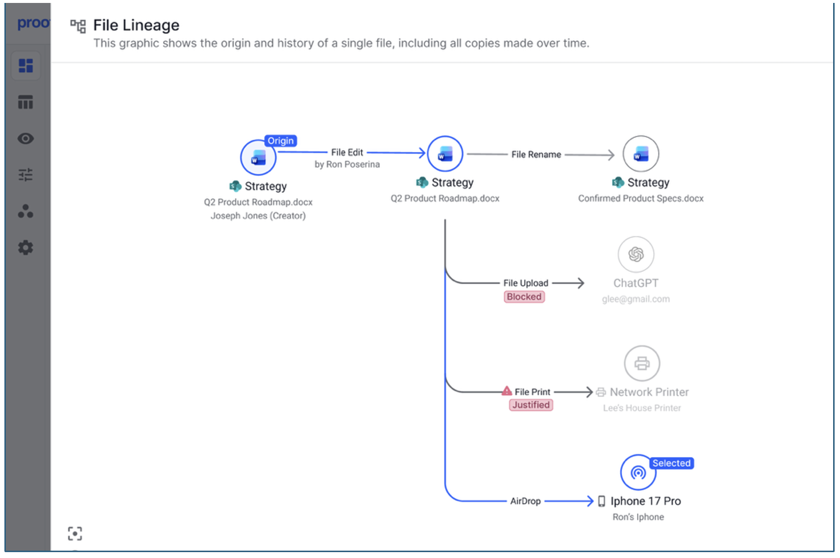Open the sliders tuning icon in sidebar

pyautogui.click(x=26, y=175)
